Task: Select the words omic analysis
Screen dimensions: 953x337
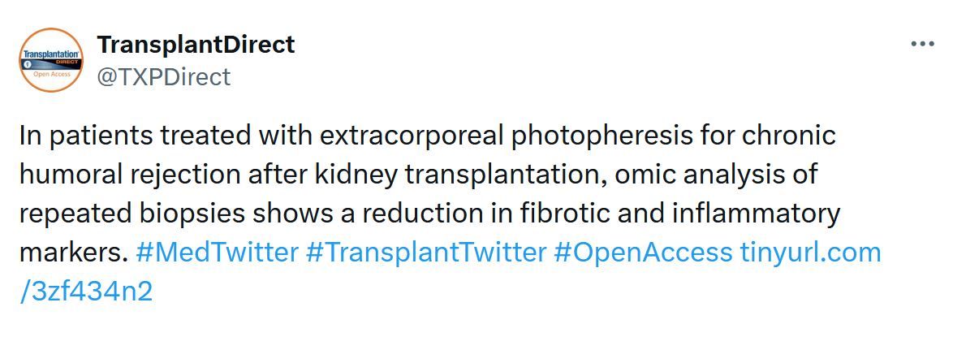Action: pos(699,175)
